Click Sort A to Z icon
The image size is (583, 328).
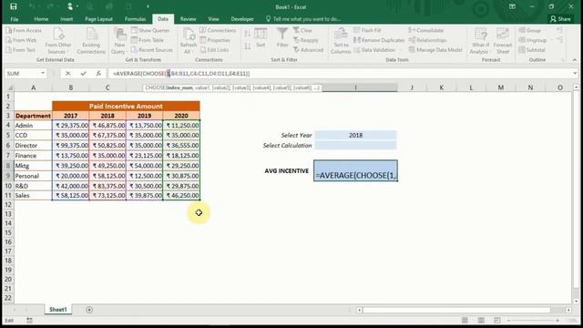(247, 35)
